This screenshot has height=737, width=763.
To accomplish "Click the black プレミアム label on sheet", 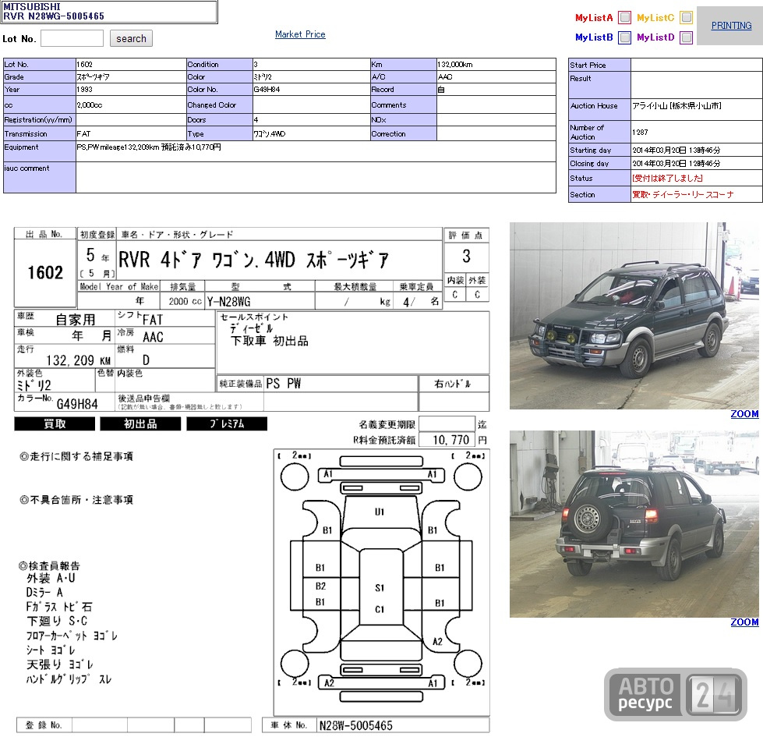I will coord(227,424).
